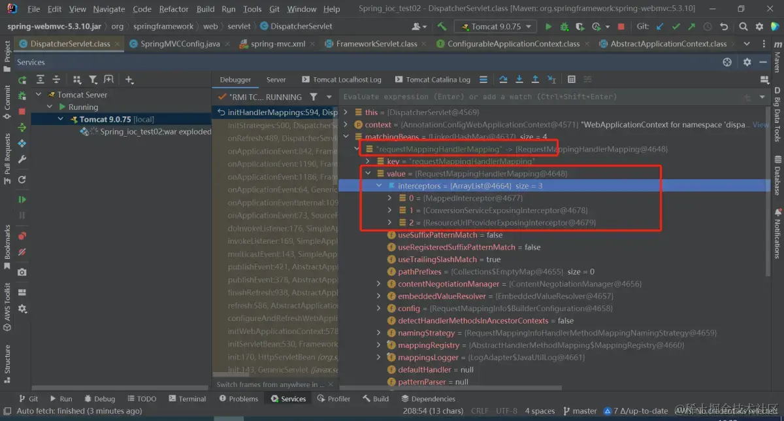Click the Build project hammer icon
This screenshot has height=421, width=784.
(442, 27)
